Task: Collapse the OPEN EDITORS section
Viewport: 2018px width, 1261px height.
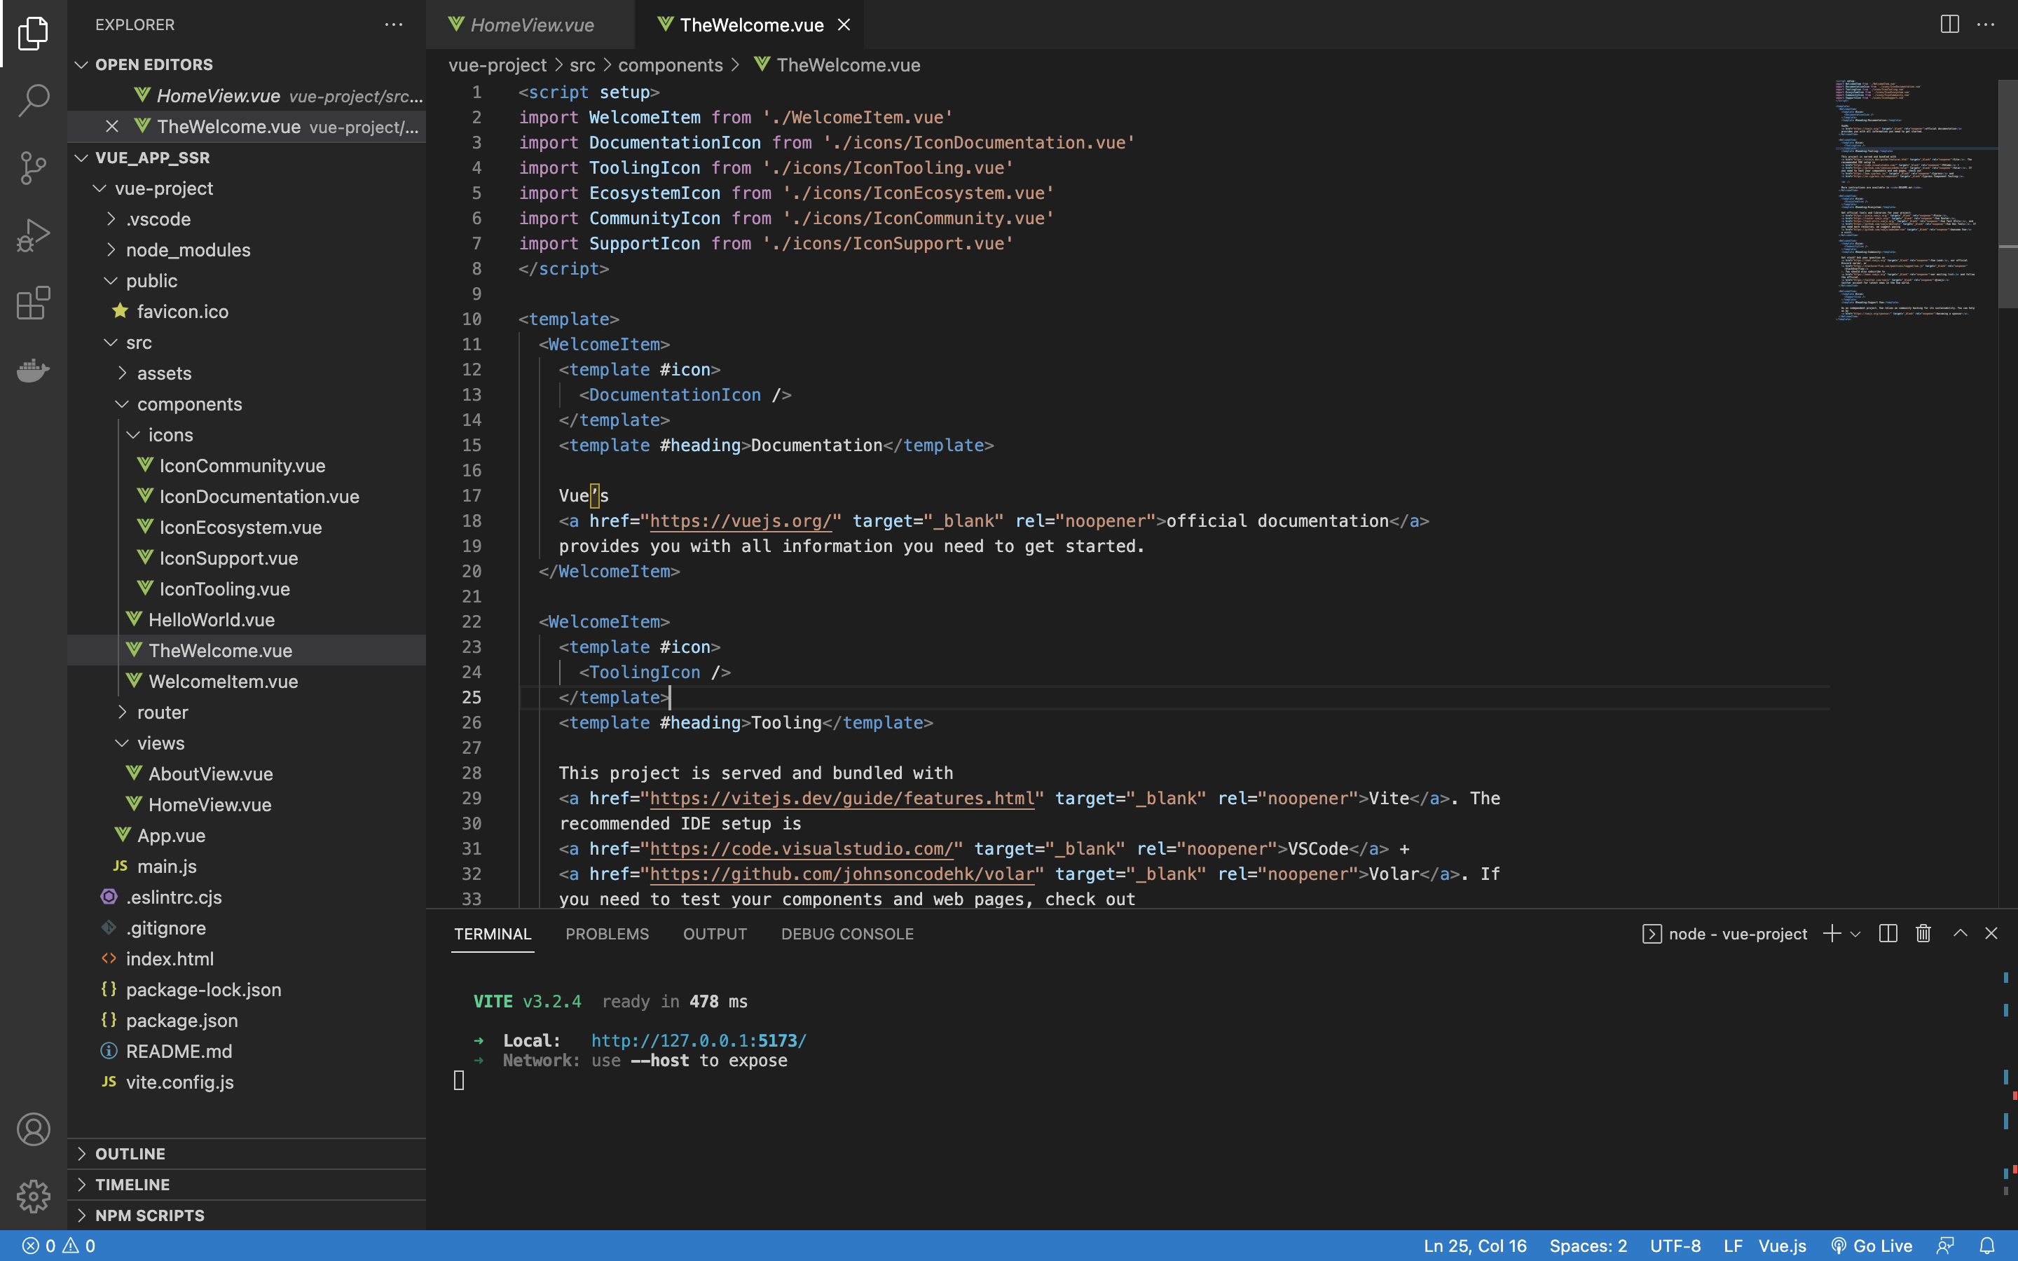Action: click(x=247, y=64)
